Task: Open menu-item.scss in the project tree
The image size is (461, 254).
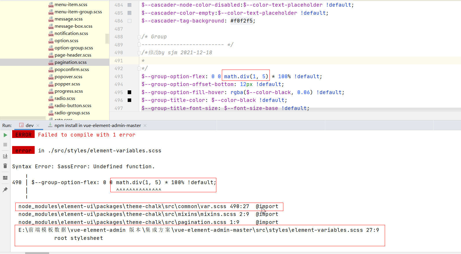Action: click(x=71, y=5)
